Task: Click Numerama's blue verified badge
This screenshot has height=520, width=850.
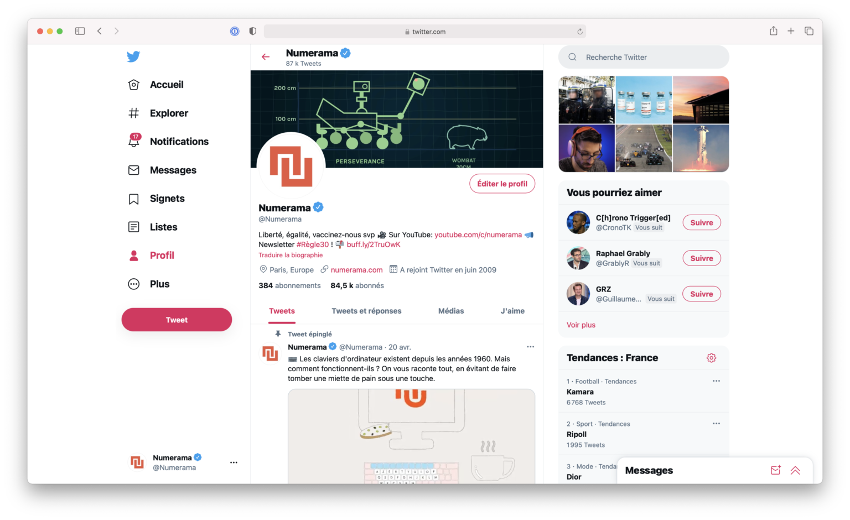Action: (318, 207)
